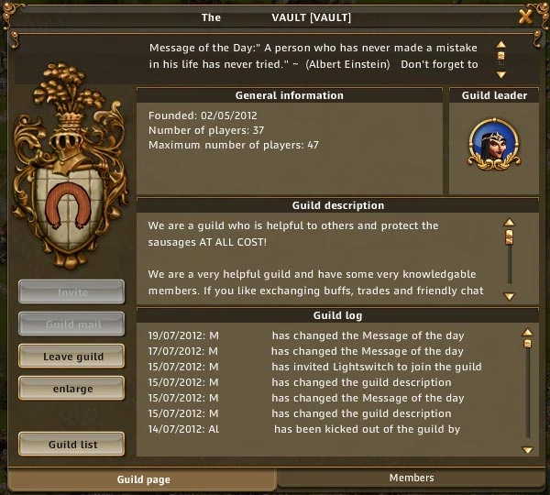Screen dimensions: 550x495
Task: Click the Message of the Day scroll handle
Action: click(x=501, y=56)
